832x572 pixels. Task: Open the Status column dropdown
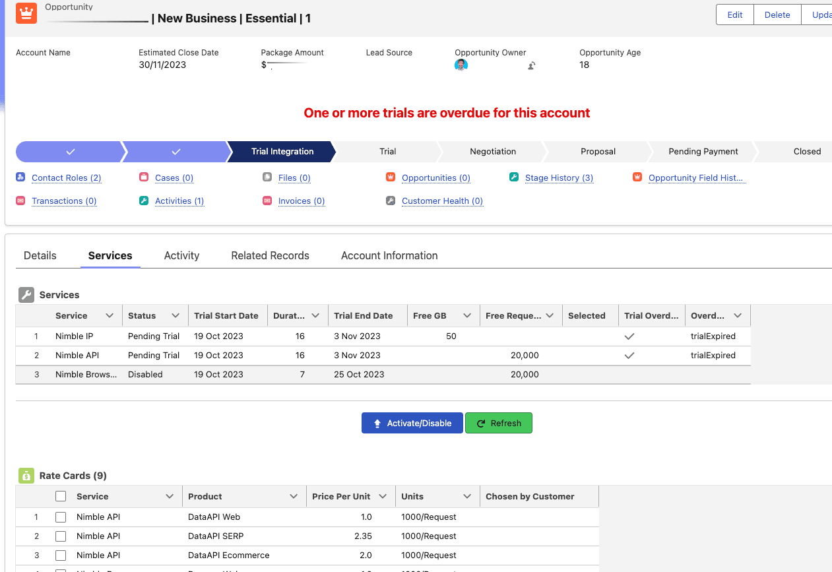point(176,315)
